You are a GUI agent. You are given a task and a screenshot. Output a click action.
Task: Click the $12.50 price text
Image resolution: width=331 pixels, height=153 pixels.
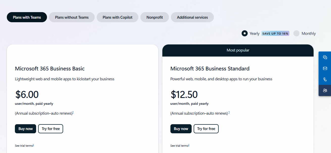[184, 94]
